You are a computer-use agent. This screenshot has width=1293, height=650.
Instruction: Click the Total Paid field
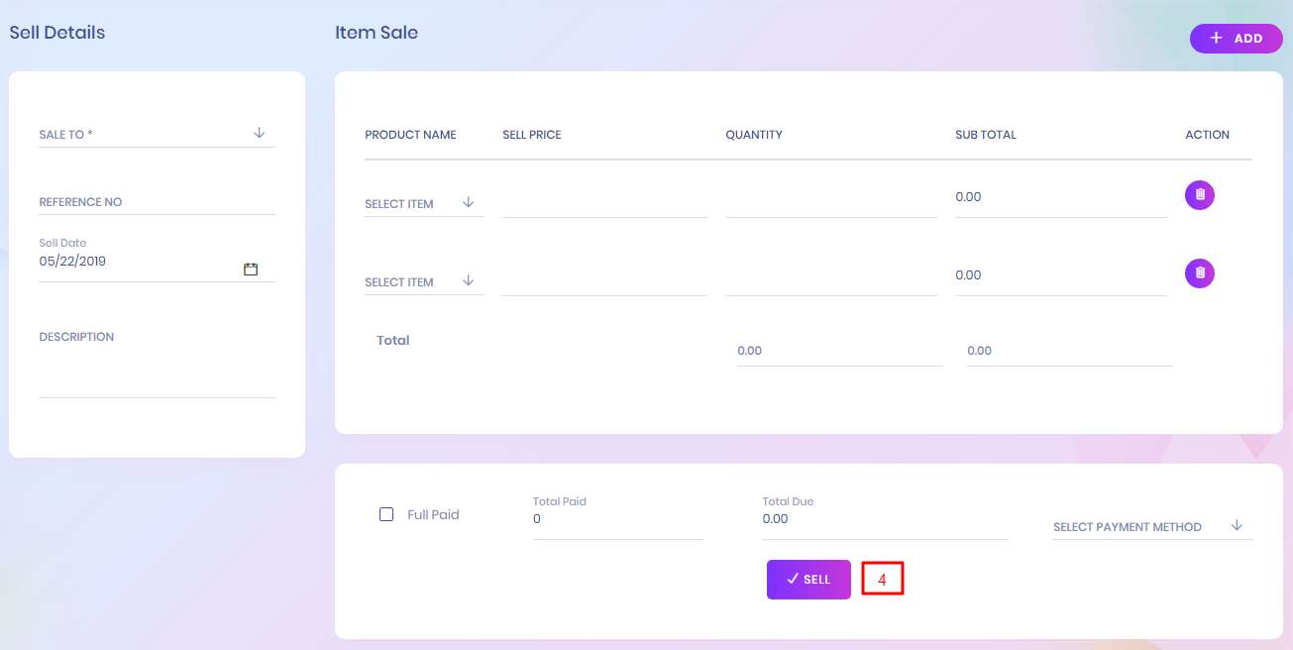click(616, 519)
